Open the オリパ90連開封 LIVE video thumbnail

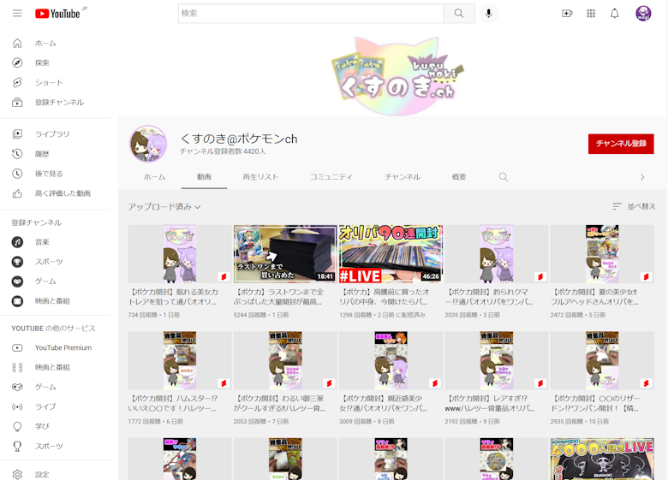pos(390,253)
